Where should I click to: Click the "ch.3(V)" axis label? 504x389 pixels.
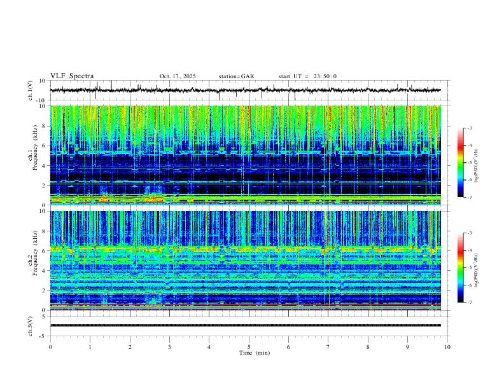[x=31, y=326]
